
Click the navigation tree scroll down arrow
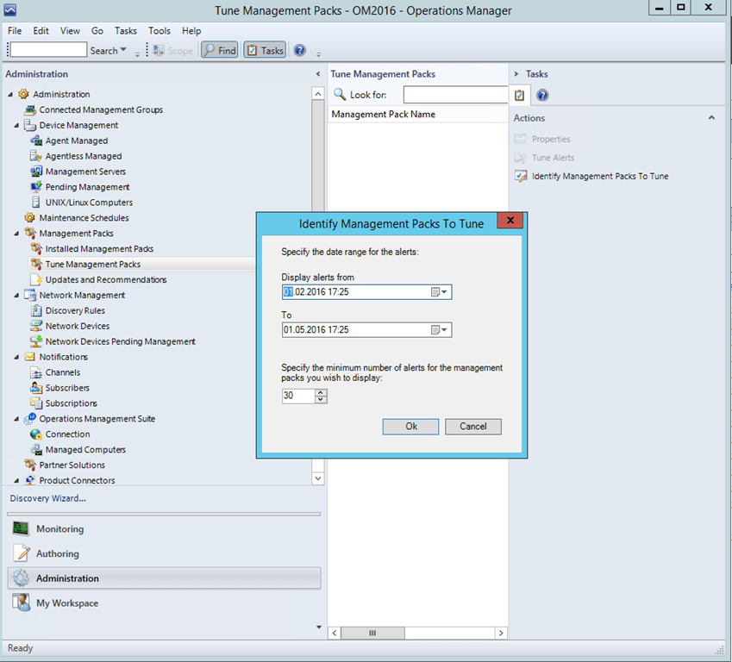pyautogui.click(x=318, y=478)
